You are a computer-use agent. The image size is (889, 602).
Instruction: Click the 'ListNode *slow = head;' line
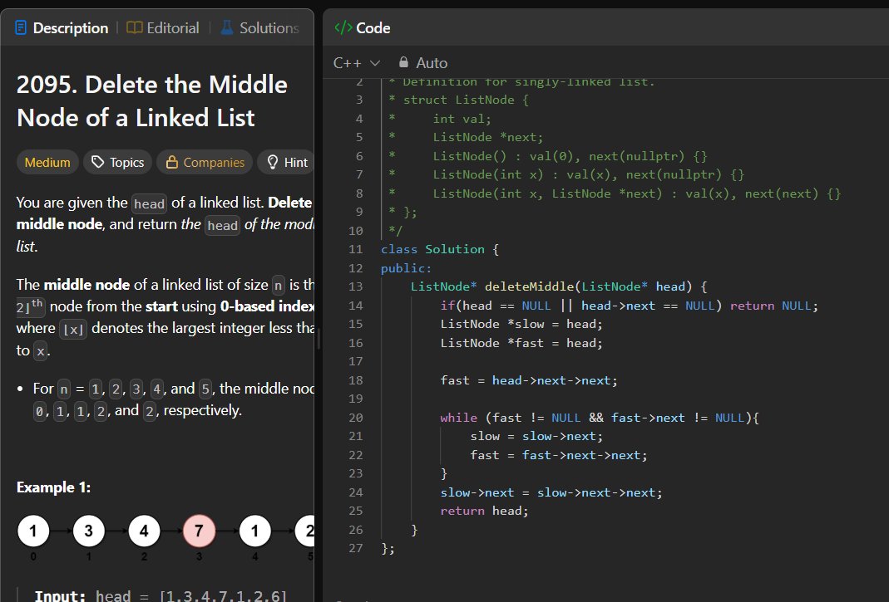tap(521, 324)
